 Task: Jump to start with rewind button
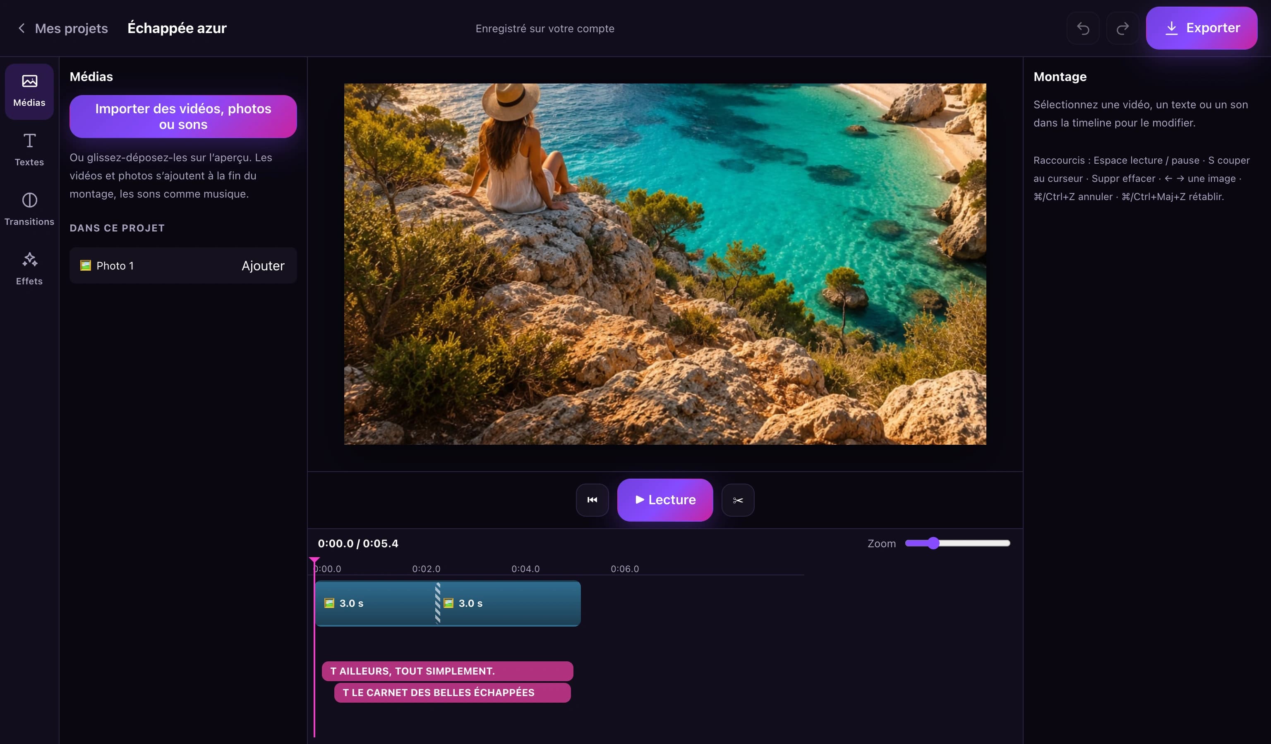pyautogui.click(x=592, y=500)
